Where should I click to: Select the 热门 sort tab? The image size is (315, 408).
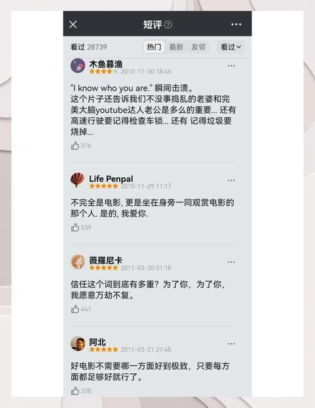154,47
